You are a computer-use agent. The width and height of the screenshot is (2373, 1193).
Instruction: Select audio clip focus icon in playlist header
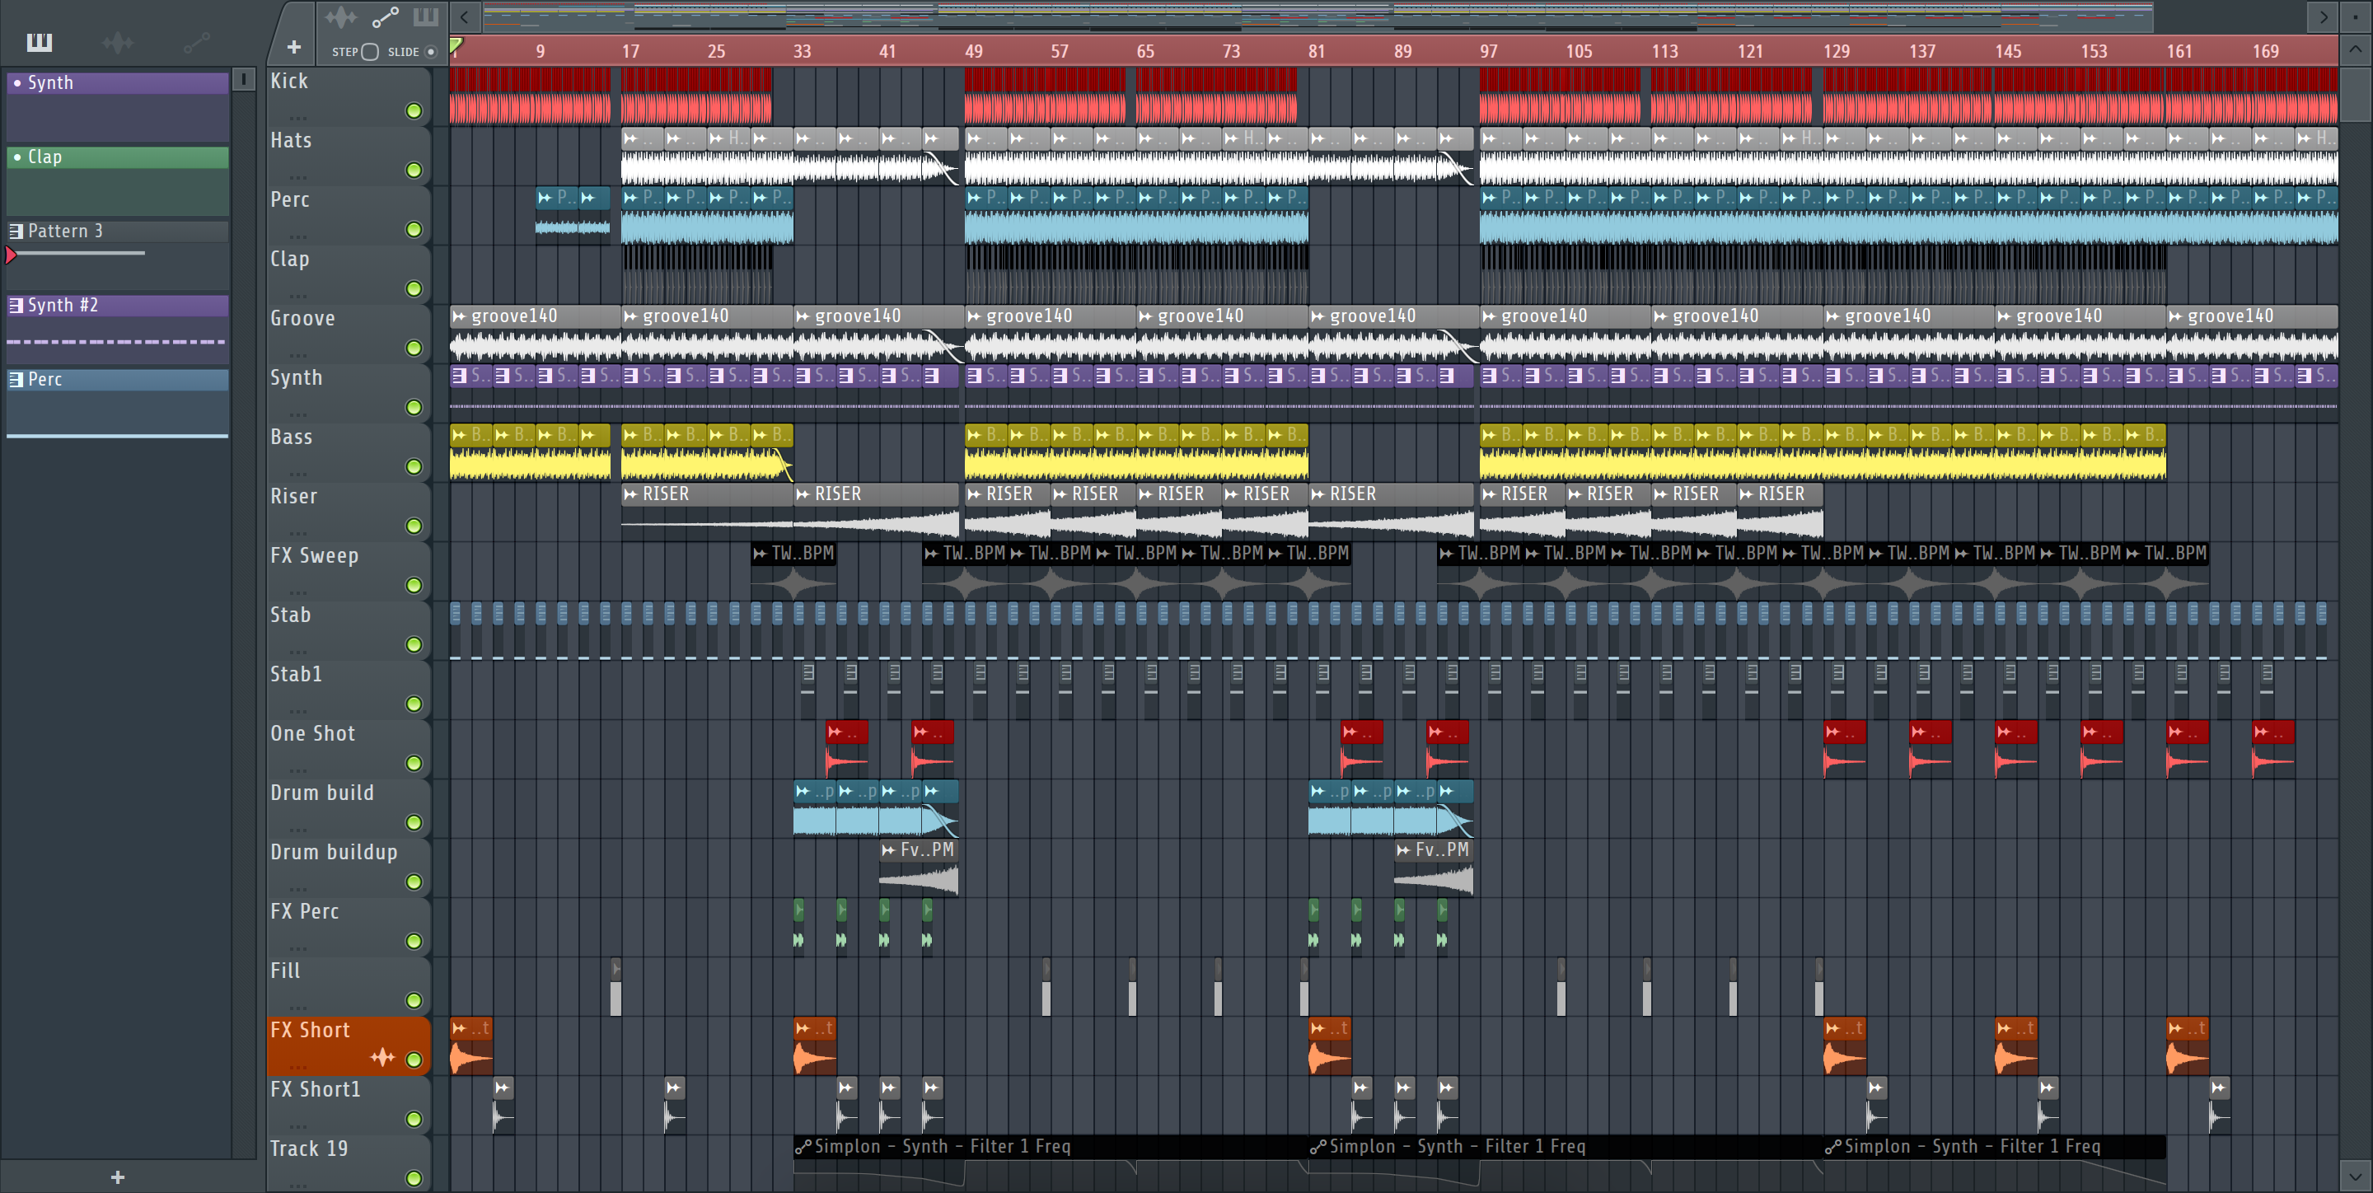pyautogui.click(x=340, y=16)
